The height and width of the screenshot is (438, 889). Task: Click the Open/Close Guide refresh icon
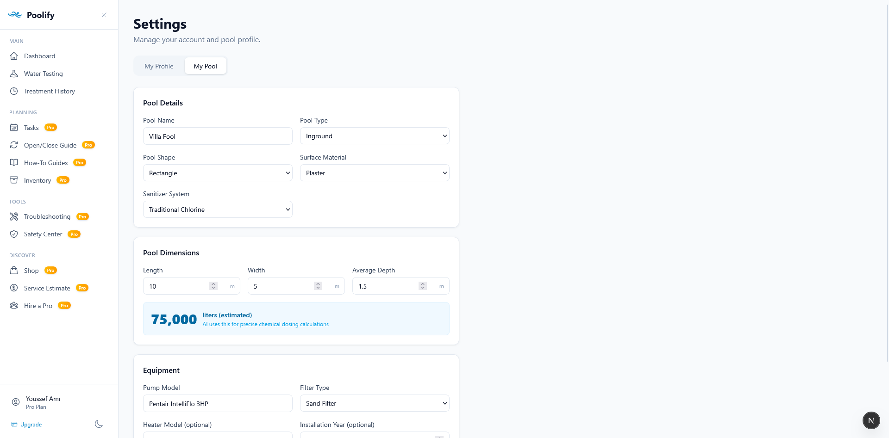coord(14,145)
